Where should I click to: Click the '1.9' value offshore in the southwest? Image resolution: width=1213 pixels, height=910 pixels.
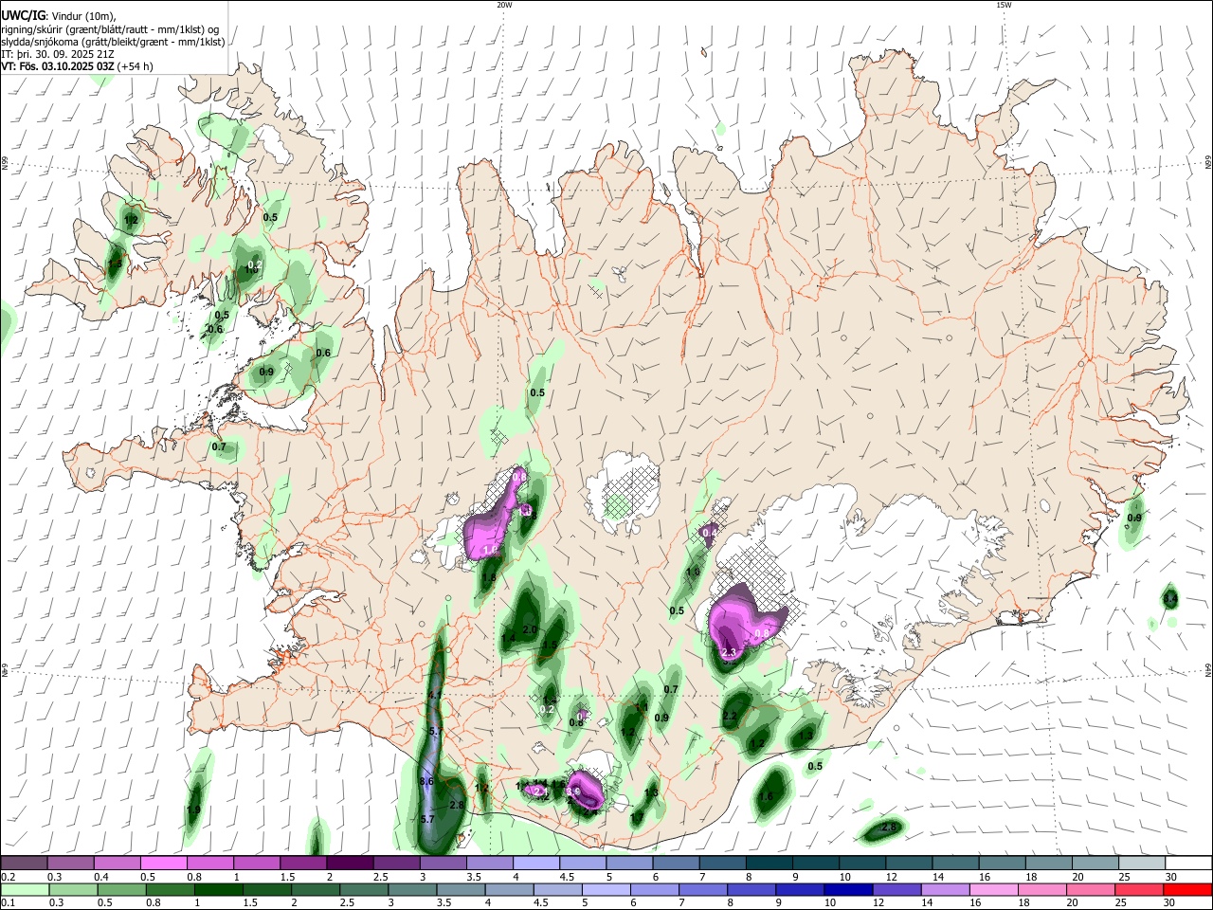(x=193, y=810)
